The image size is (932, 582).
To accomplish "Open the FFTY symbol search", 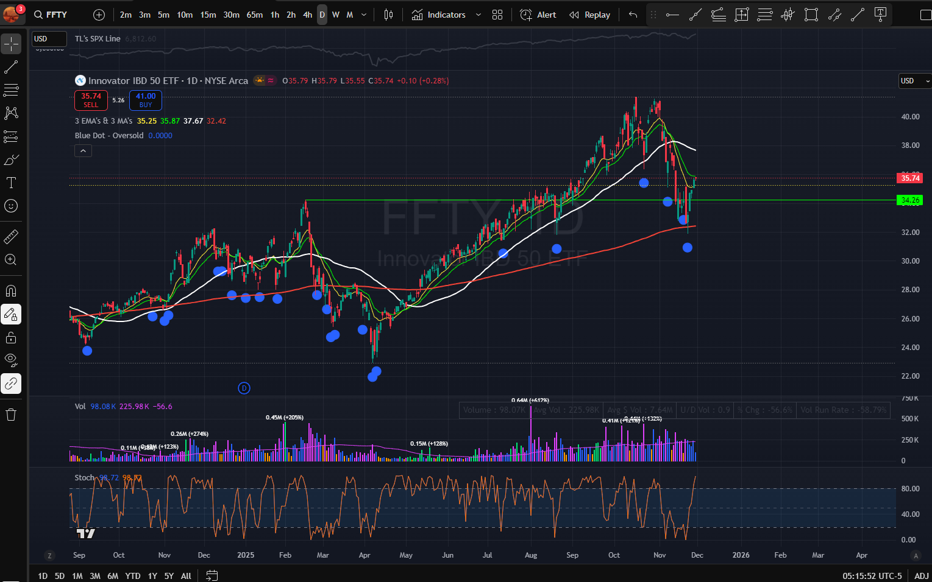I will pos(51,15).
